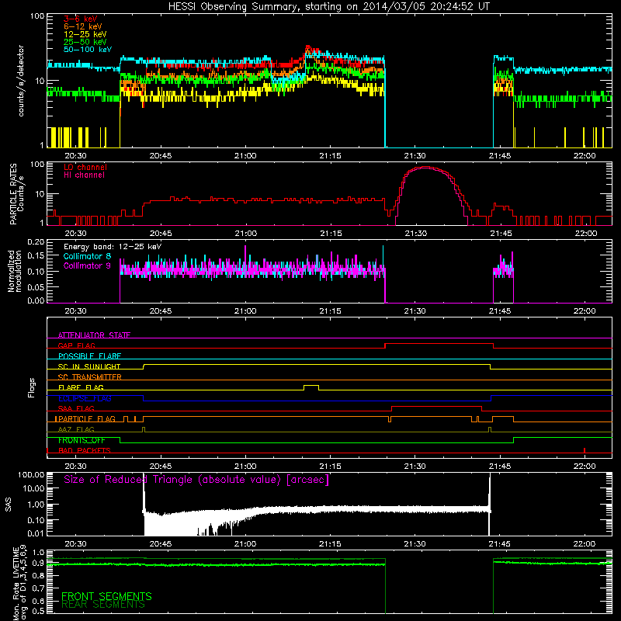The image size is (621, 621).
Task: Click the Mon. Rate LIVETIME axis title
Action: click(x=19, y=583)
